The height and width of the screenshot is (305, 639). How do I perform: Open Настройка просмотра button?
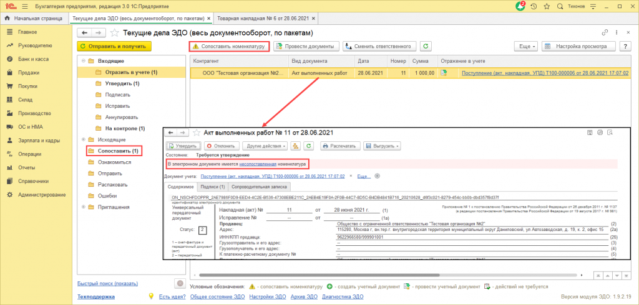coord(578,46)
